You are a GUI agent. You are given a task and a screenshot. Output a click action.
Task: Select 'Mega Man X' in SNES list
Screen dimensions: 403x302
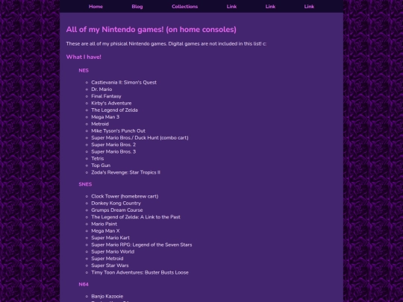click(x=105, y=231)
